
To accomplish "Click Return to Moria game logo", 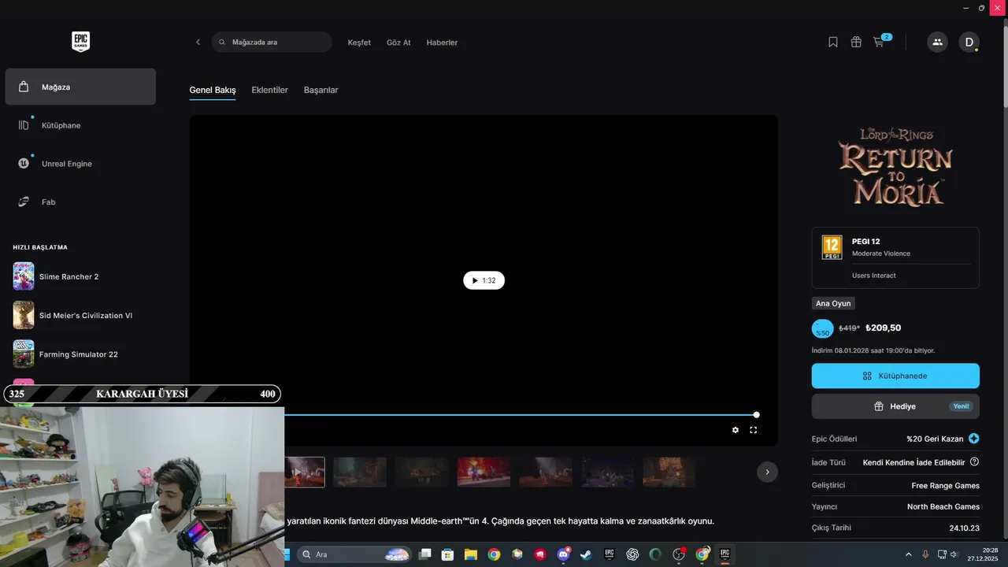I will point(895,166).
